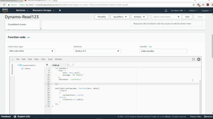Open the notifications bell
This screenshot has height=119, width=213.
(166, 11)
